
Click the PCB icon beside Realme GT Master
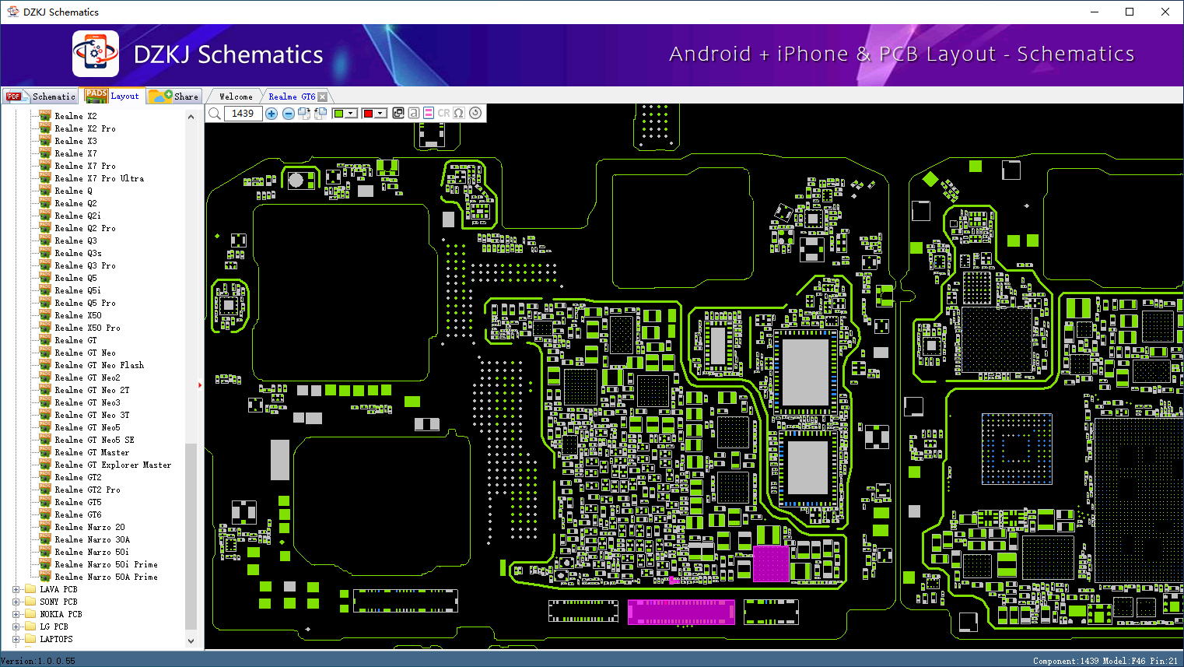pos(45,452)
